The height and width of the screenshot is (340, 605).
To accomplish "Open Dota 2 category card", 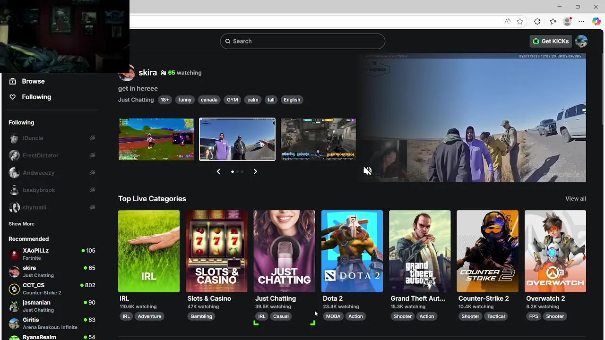I will (x=352, y=251).
